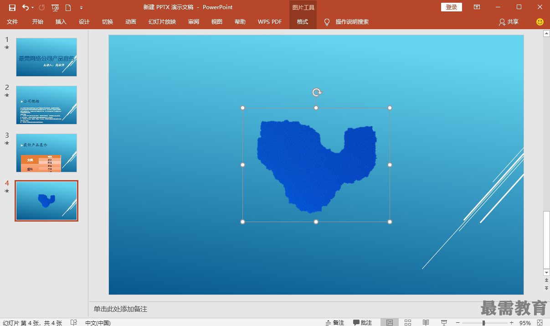Switch to the 插入 ribbon tab
Image resolution: width=550 pixels, height=326 pixels.
tap(61, 22)
